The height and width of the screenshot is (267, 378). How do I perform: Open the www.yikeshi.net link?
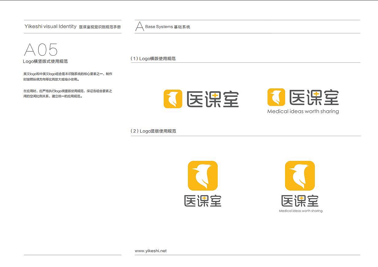[x=151, y=251]
